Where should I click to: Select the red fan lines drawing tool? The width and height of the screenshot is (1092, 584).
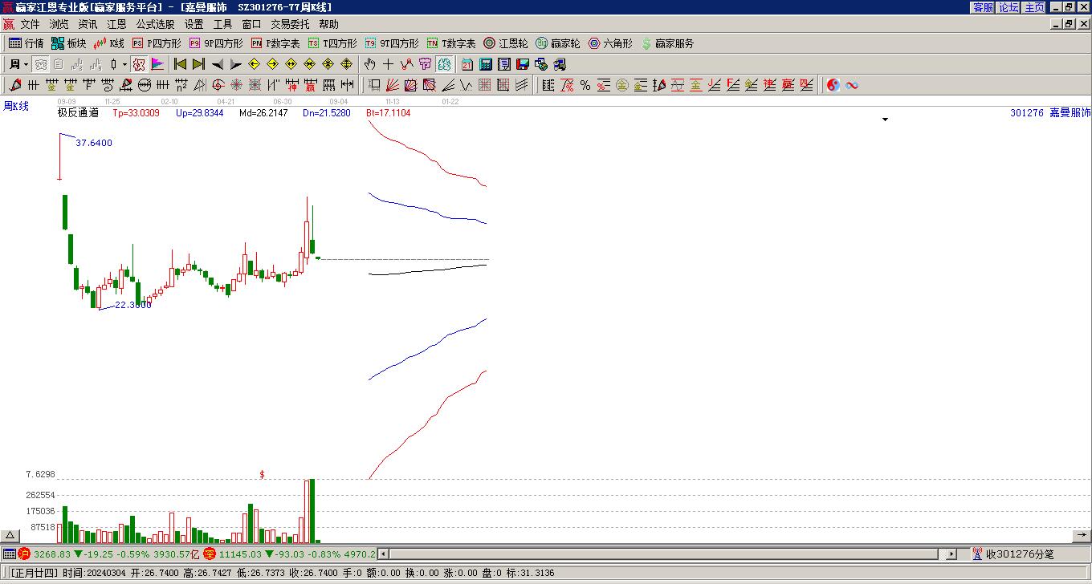click(x=392, y=85)
